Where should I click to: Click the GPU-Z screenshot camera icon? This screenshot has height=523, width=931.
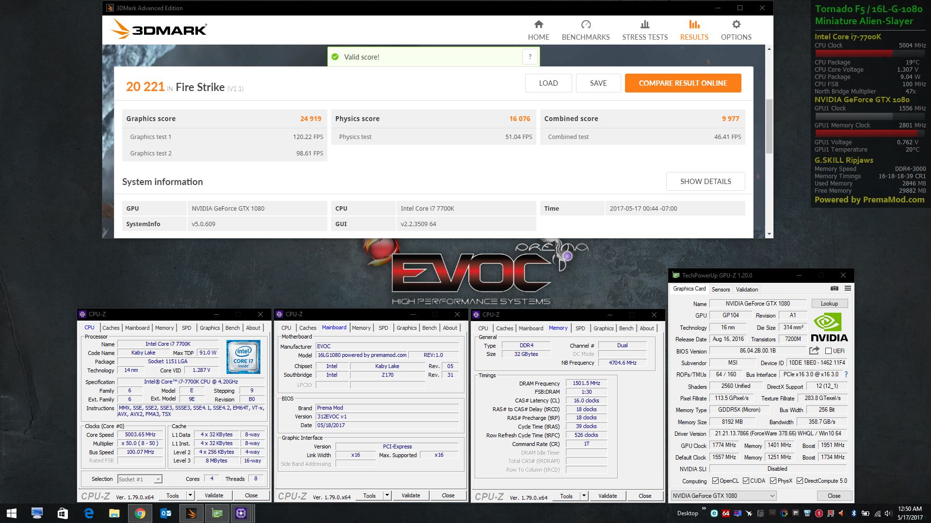(x=834, y=289)
